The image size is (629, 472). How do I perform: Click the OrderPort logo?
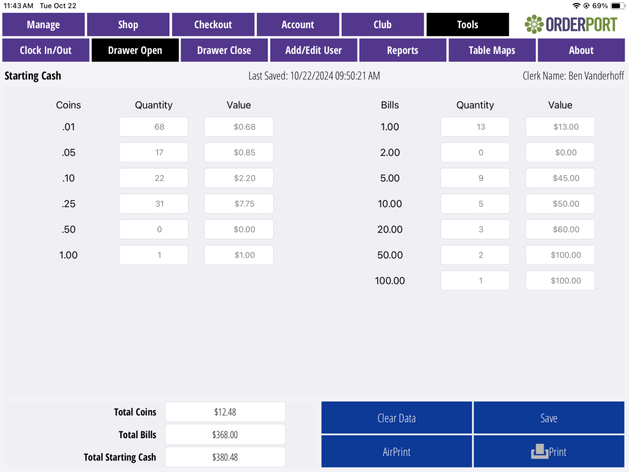pyautogui.click(x=571, y=25)
